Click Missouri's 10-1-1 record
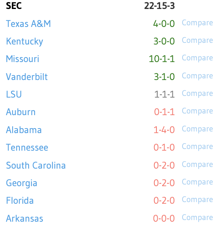Viewport: 220px width, 227px height. click(162, 59)
